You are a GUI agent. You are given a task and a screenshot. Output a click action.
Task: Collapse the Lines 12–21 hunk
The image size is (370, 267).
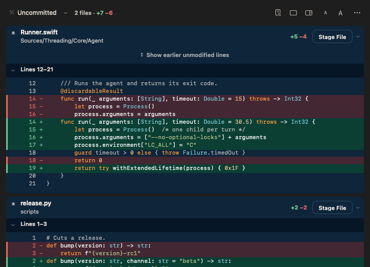(x=13, y=70)
